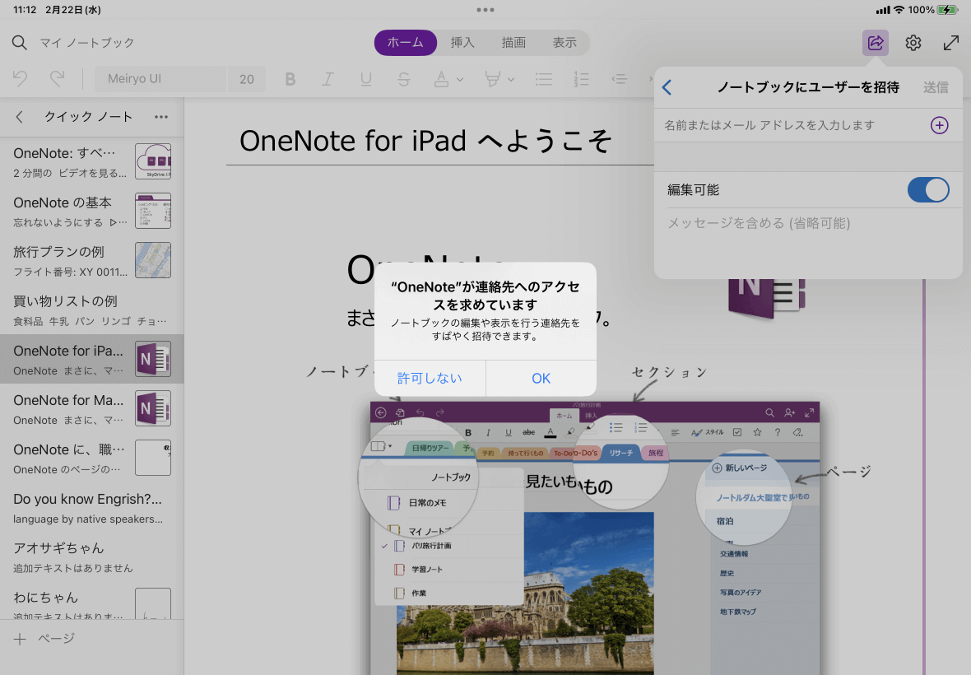Enter full screen with expand arrows icon
This screenshot has height=675, width=971.
[950, 43]
